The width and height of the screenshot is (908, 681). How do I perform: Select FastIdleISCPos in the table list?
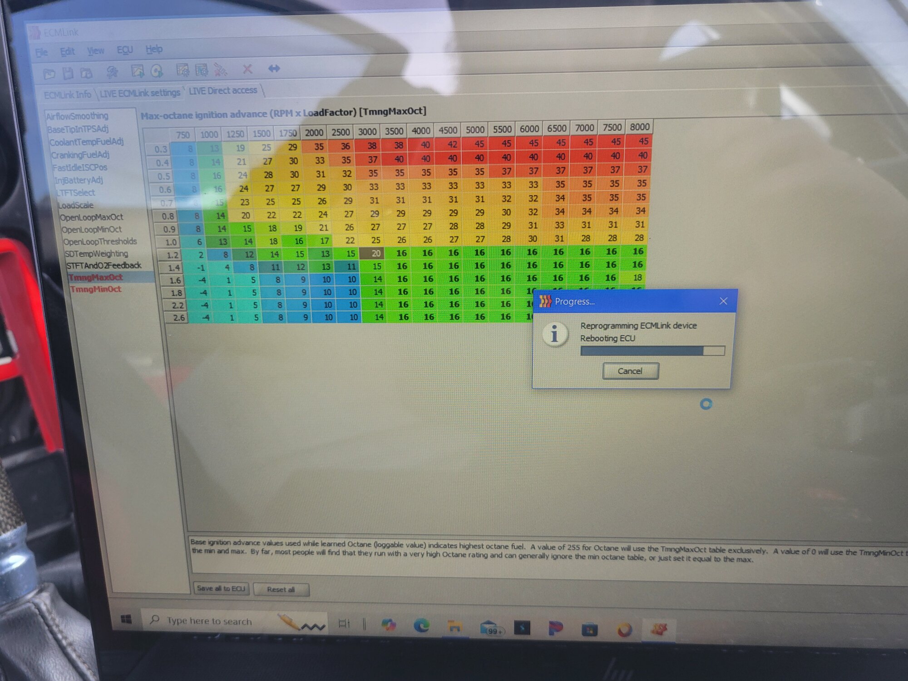80,168
